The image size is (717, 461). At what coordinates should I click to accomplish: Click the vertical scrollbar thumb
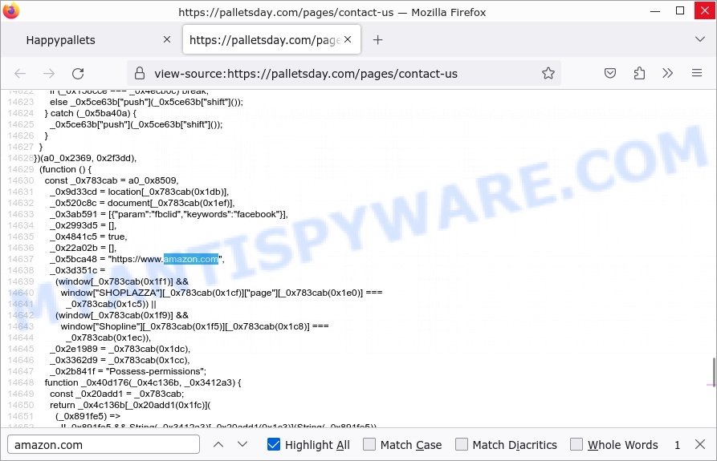713,373
